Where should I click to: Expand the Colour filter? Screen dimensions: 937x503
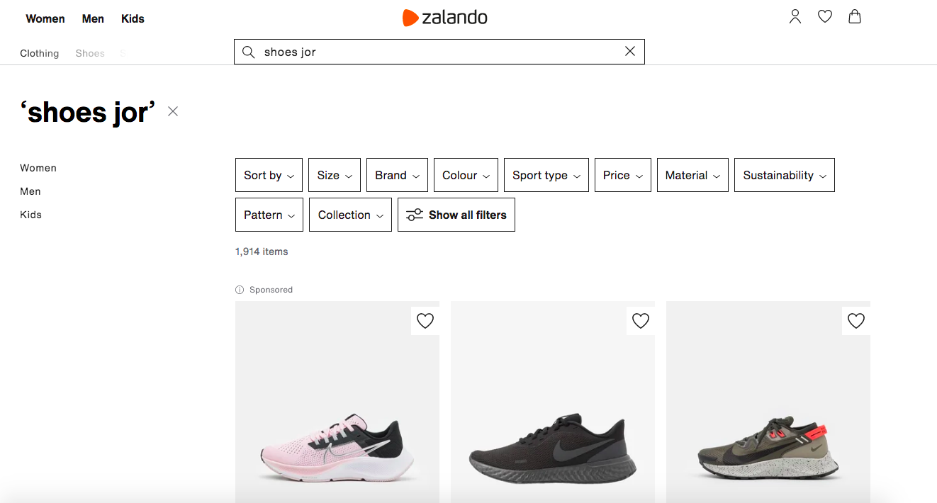pos(466,175)
